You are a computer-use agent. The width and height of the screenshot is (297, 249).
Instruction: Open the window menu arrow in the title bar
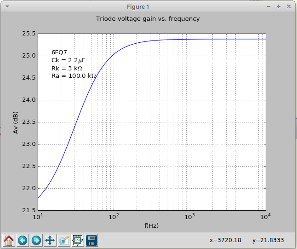pos(7,6)
